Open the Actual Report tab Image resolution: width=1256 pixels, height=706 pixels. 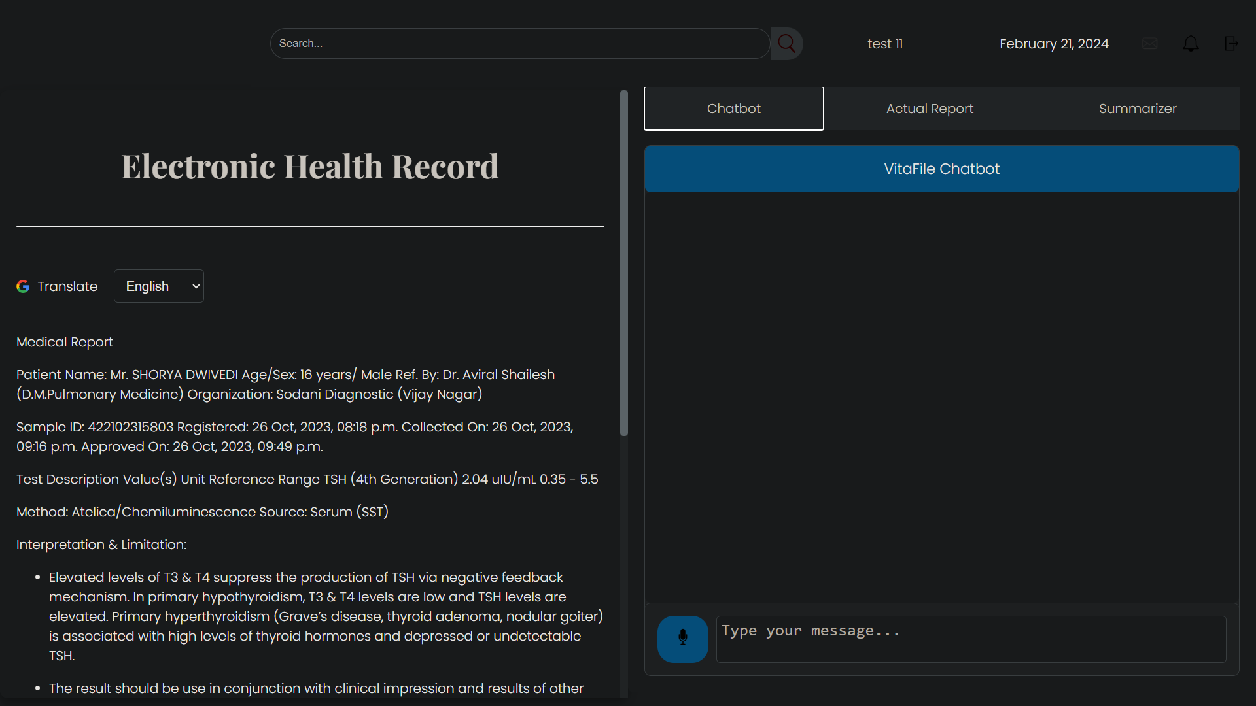tap(929, 109)
